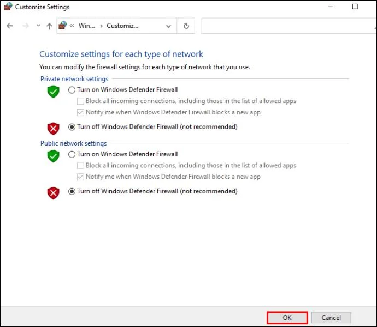Image resolution: width=377 pixels, height=327 pixels.
Task: Click the forward navigation arrow
Action: (26, 26)
